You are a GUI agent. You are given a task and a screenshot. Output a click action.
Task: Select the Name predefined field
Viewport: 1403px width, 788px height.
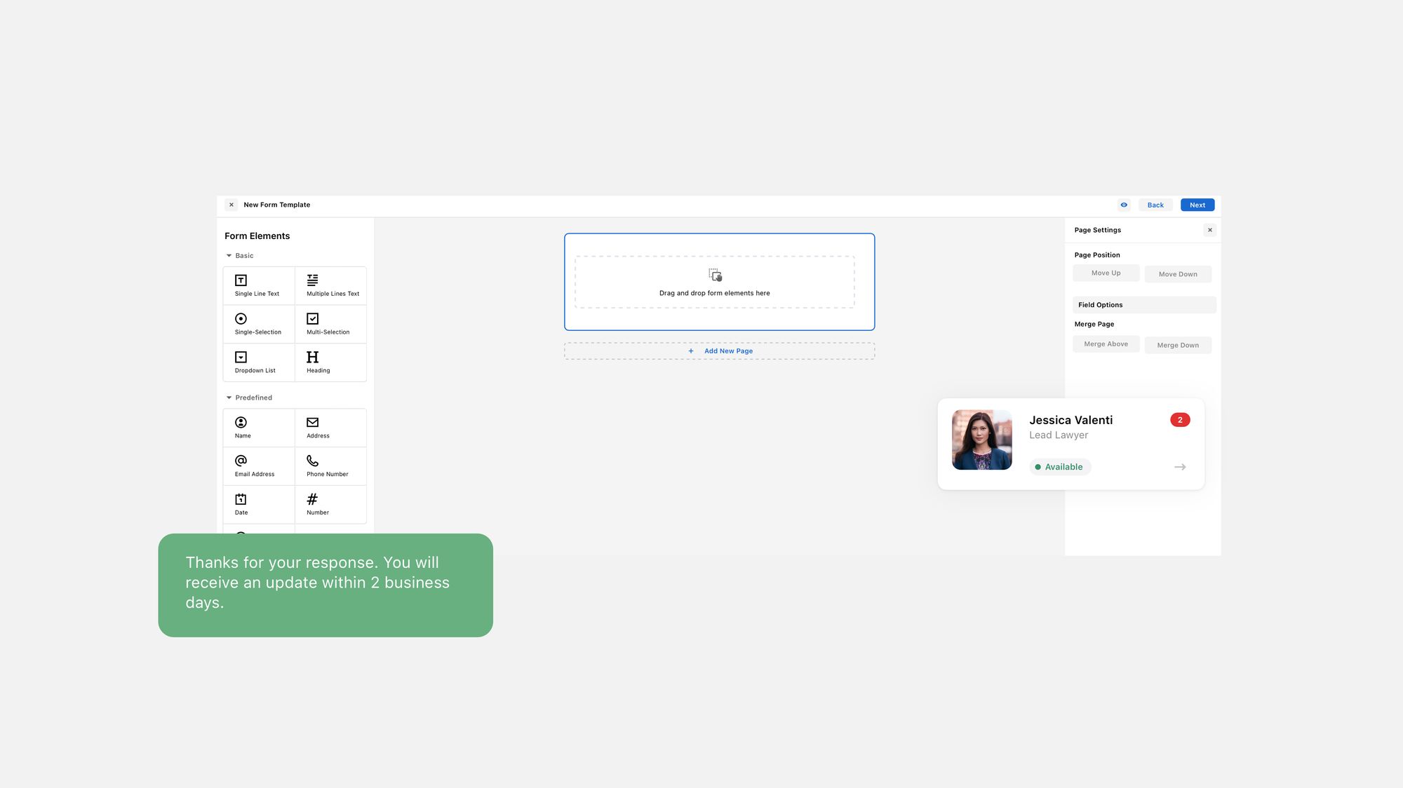258,427
